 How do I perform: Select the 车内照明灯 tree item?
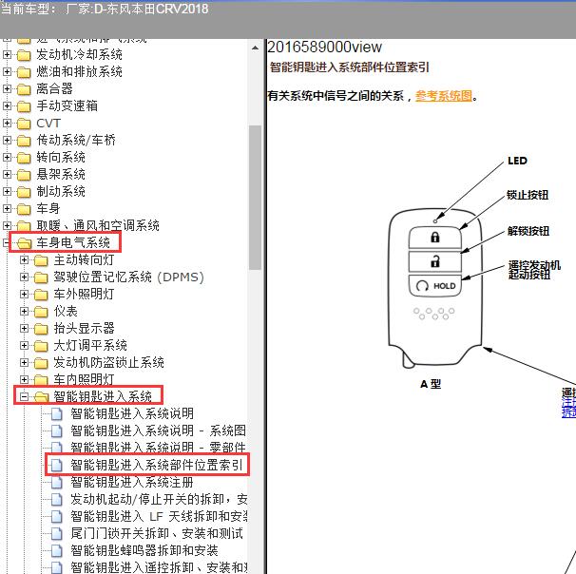84,379
